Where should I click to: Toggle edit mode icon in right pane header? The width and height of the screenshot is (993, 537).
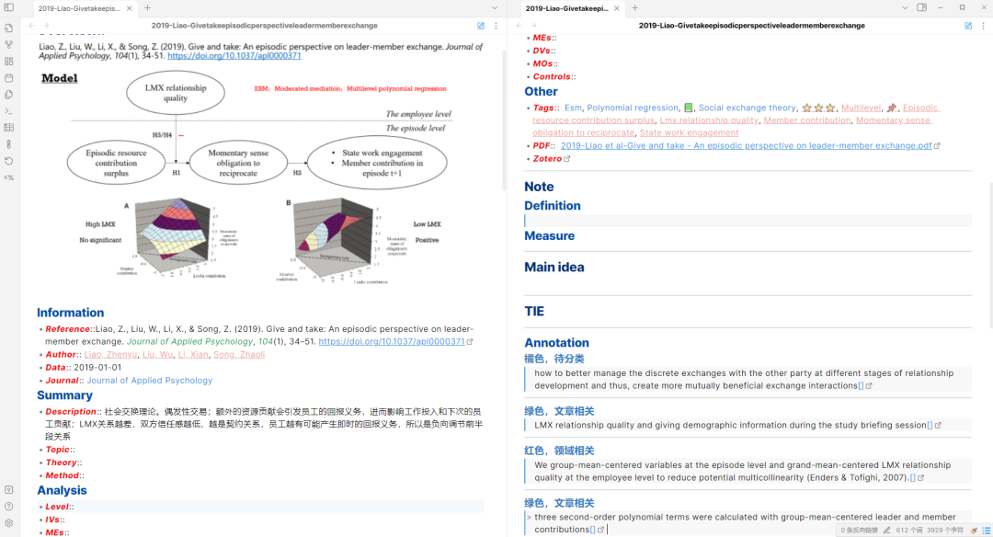(968, 26)
